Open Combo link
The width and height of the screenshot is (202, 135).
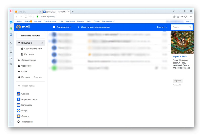[x=97, y=21]
